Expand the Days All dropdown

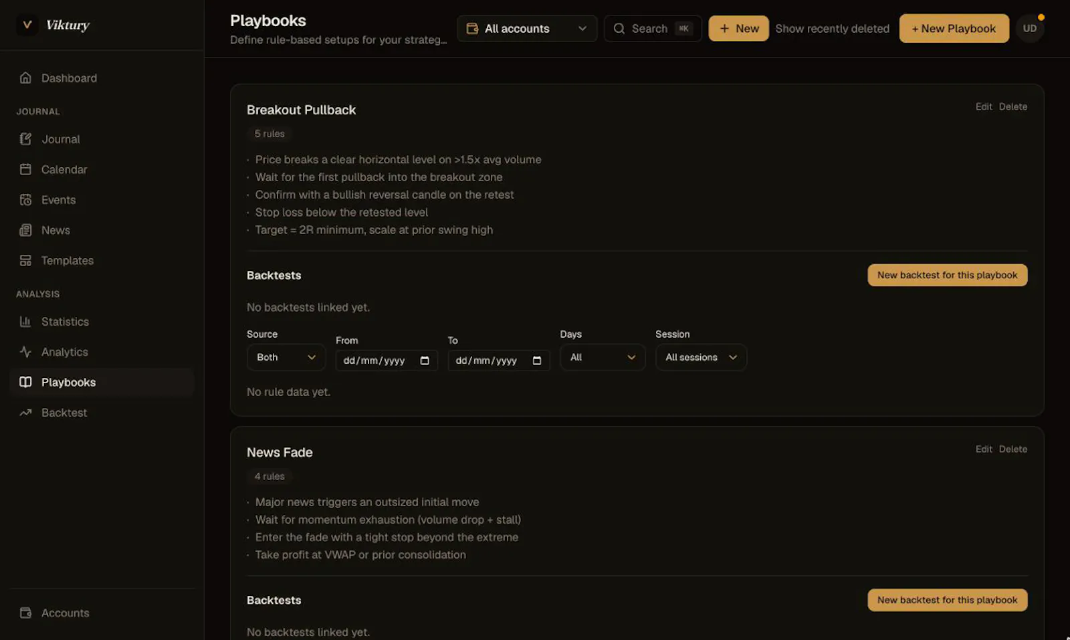[x=603, y=357]
